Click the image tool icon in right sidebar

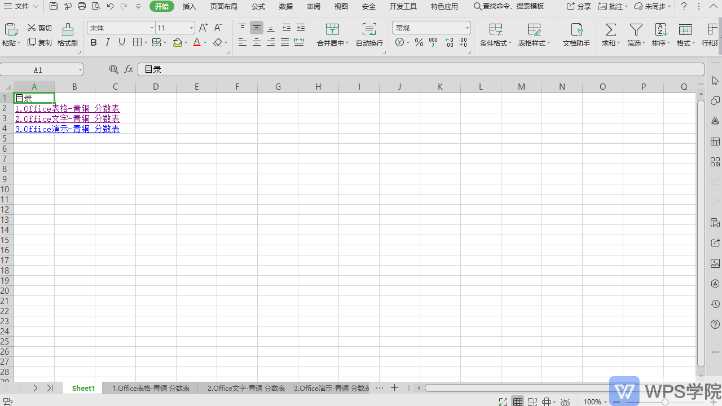(x=715, y=263)
